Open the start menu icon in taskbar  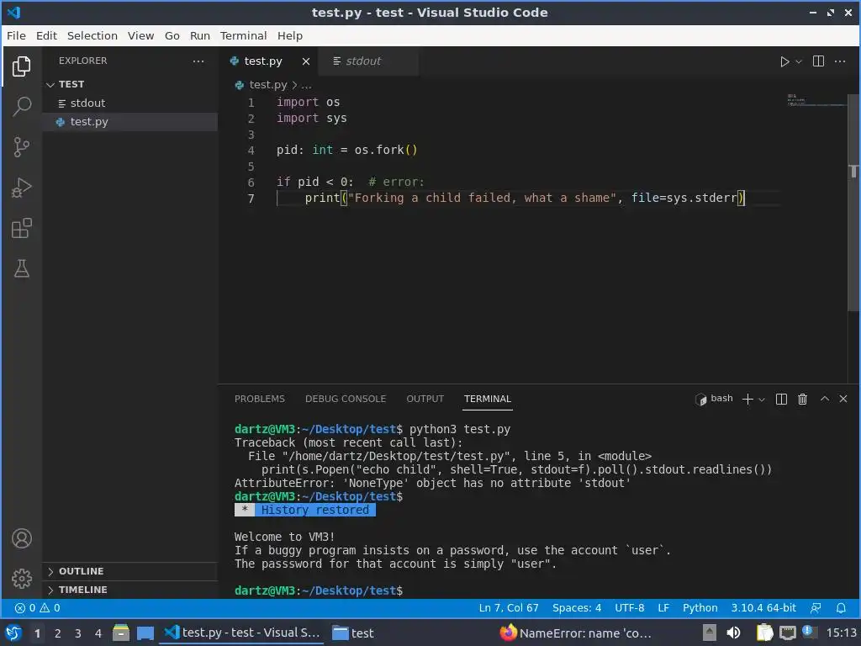click(13, 633)
